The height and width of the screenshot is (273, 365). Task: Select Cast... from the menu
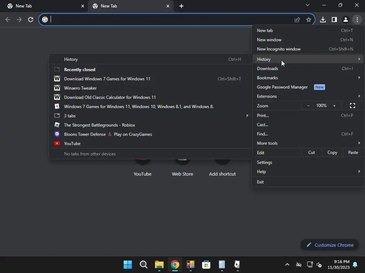pyautogui.click(x=308, y=125)
